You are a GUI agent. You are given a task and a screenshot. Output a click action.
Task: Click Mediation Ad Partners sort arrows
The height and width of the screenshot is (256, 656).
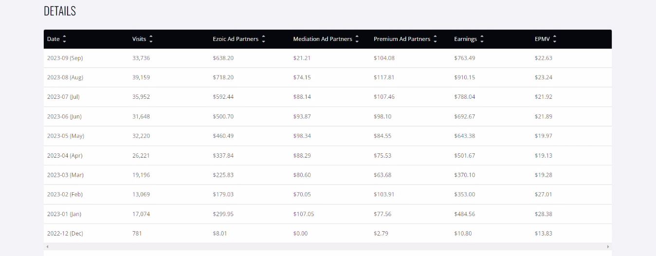click(x=357, y=39)
